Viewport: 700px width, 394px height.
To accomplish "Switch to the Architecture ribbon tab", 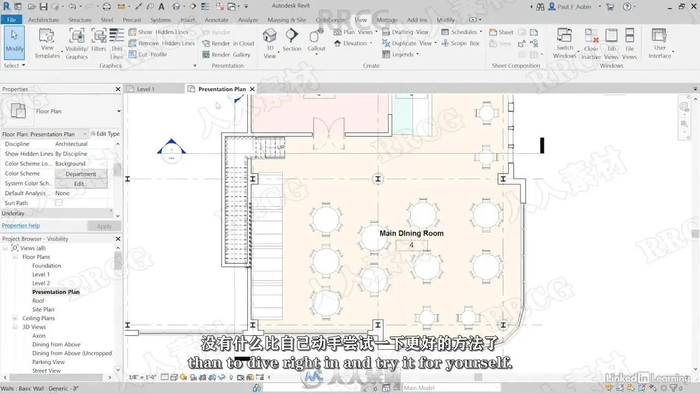I will click(43, 20).
